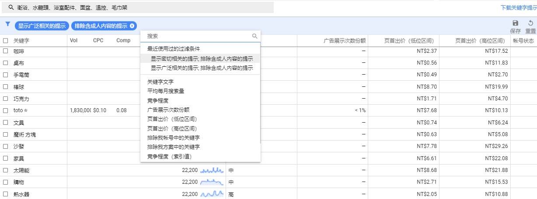Pick the 显示广泛相关的提示 recent filter option
The width and height of the screenshot is (537, 199).
point(202,68)
